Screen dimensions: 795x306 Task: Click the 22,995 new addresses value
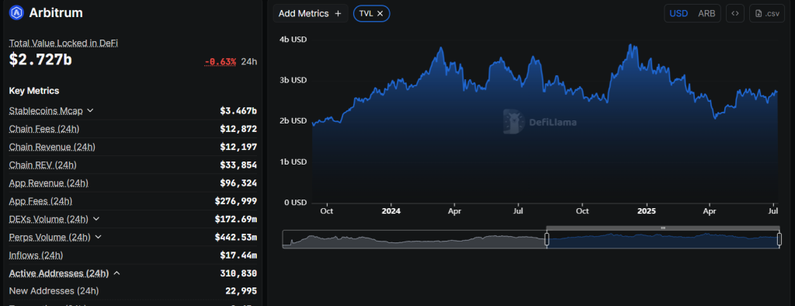241,291
